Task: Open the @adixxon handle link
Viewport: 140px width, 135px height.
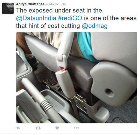Action: [52, 4]
